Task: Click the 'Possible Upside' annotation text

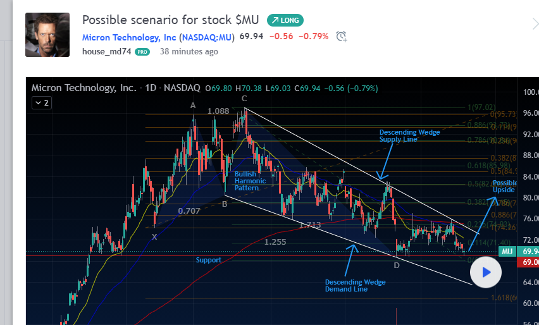Action: tap(505, 186)
